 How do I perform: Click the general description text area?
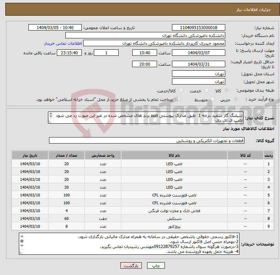click(146, 118)
